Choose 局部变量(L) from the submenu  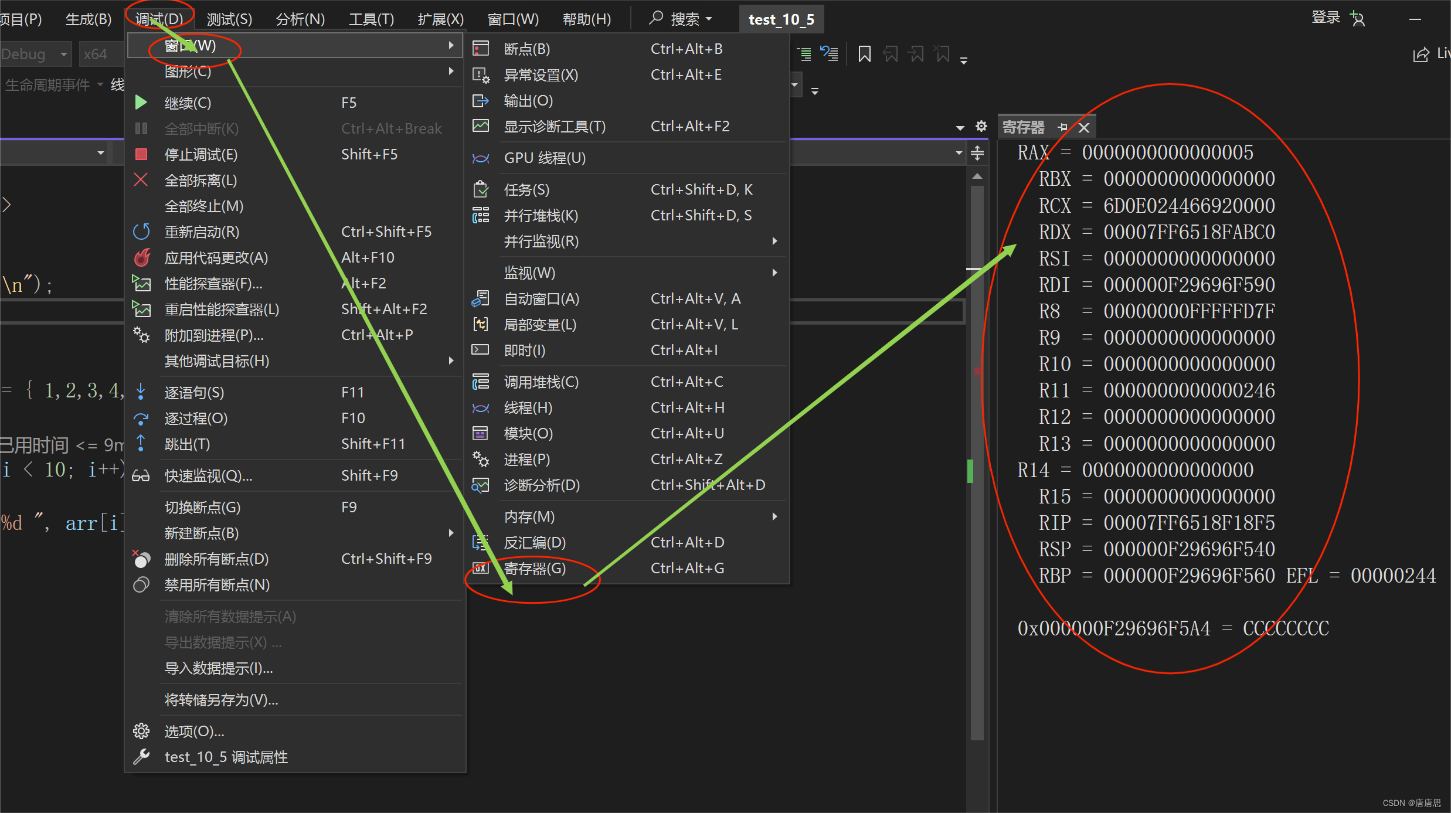(628, 324)
